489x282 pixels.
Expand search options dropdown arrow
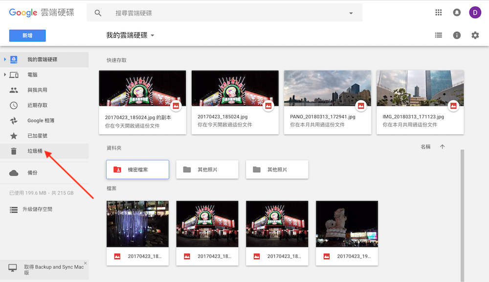click(351, 13)
